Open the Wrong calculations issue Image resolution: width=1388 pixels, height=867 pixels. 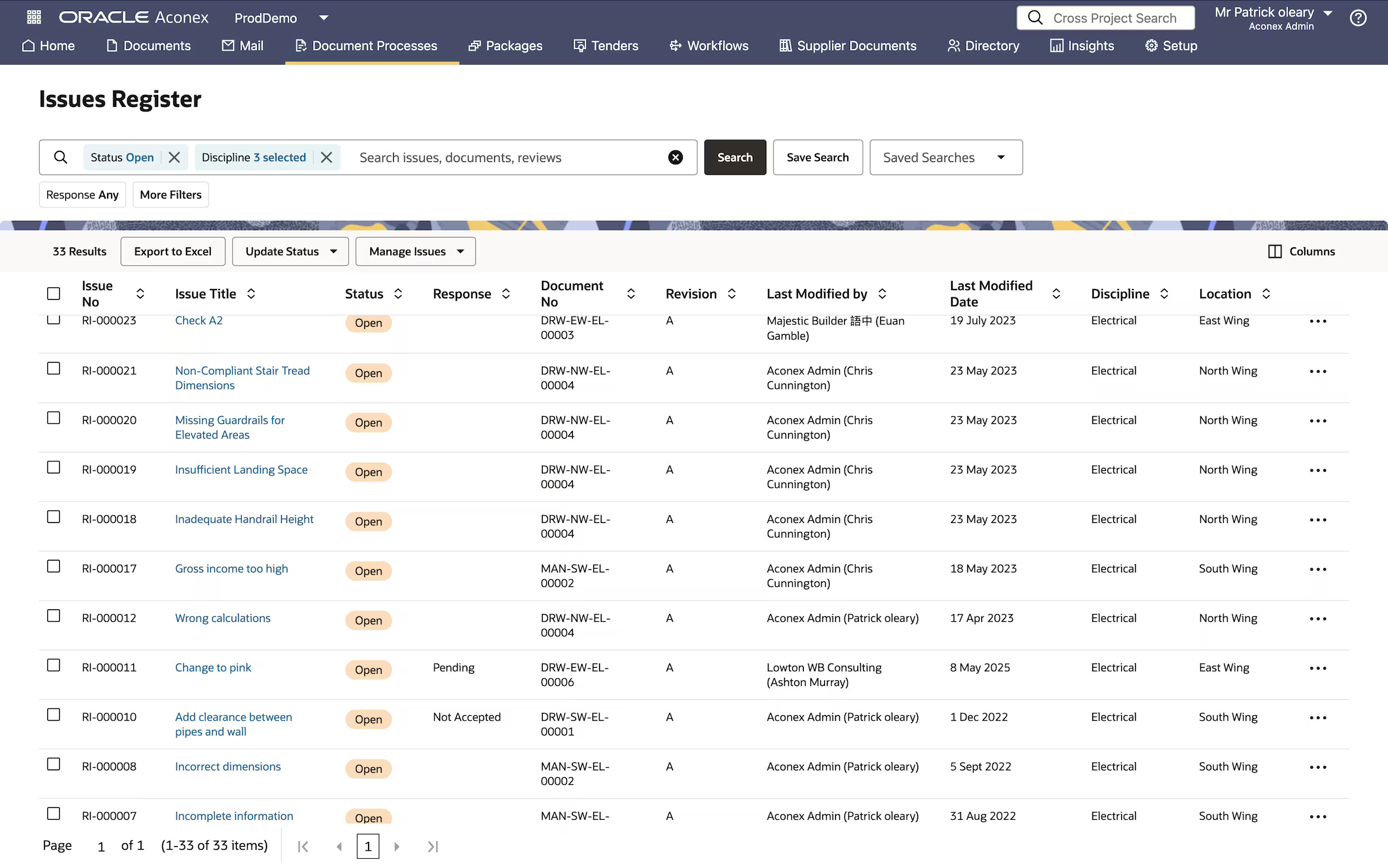(x=223, y=617)
